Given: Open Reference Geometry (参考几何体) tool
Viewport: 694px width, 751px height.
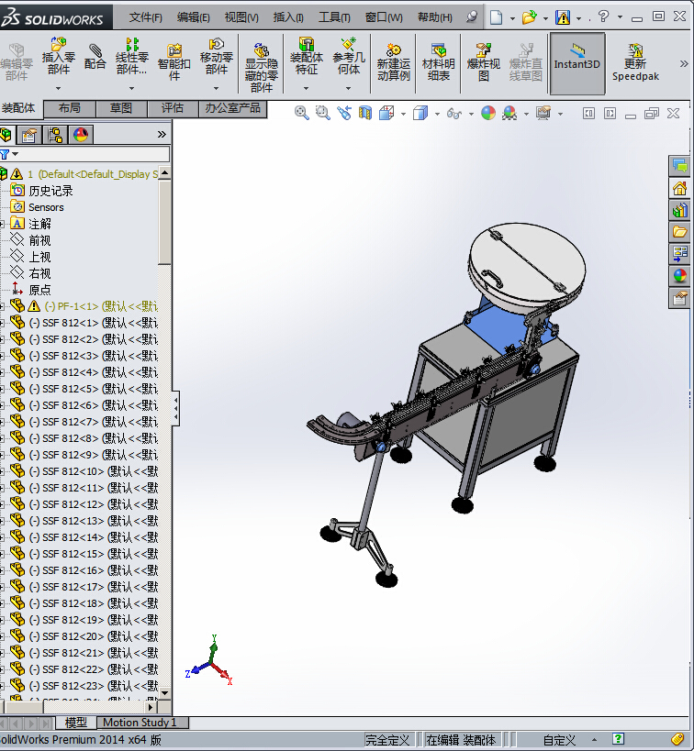Looking at the screenshot, I should 349,56.
